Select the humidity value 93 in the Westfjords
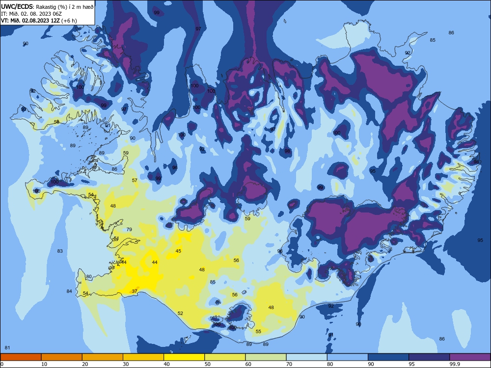Screen dimensions: 491x368 pyautogui.click(x=24, y=109)
